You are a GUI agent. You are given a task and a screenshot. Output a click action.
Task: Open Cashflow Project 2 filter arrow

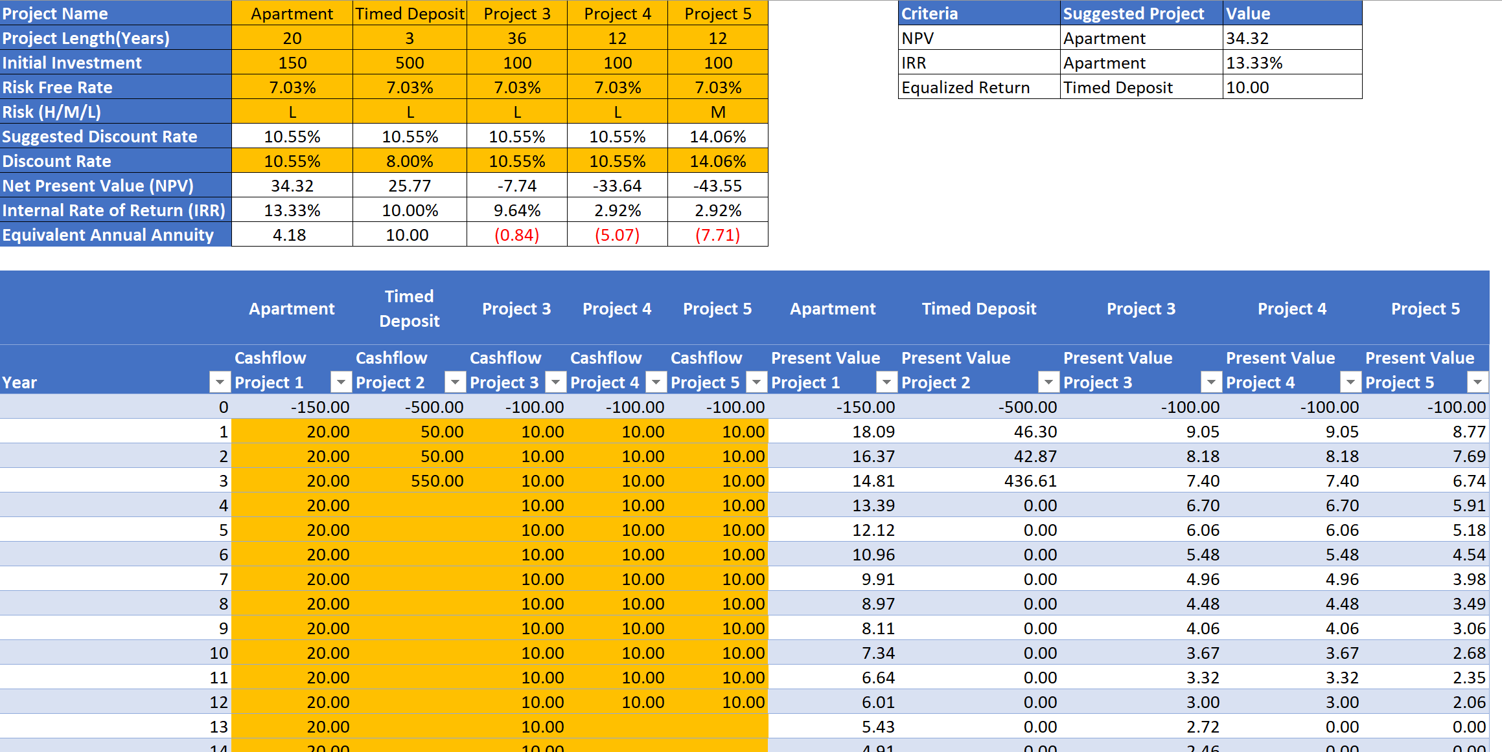455,382
